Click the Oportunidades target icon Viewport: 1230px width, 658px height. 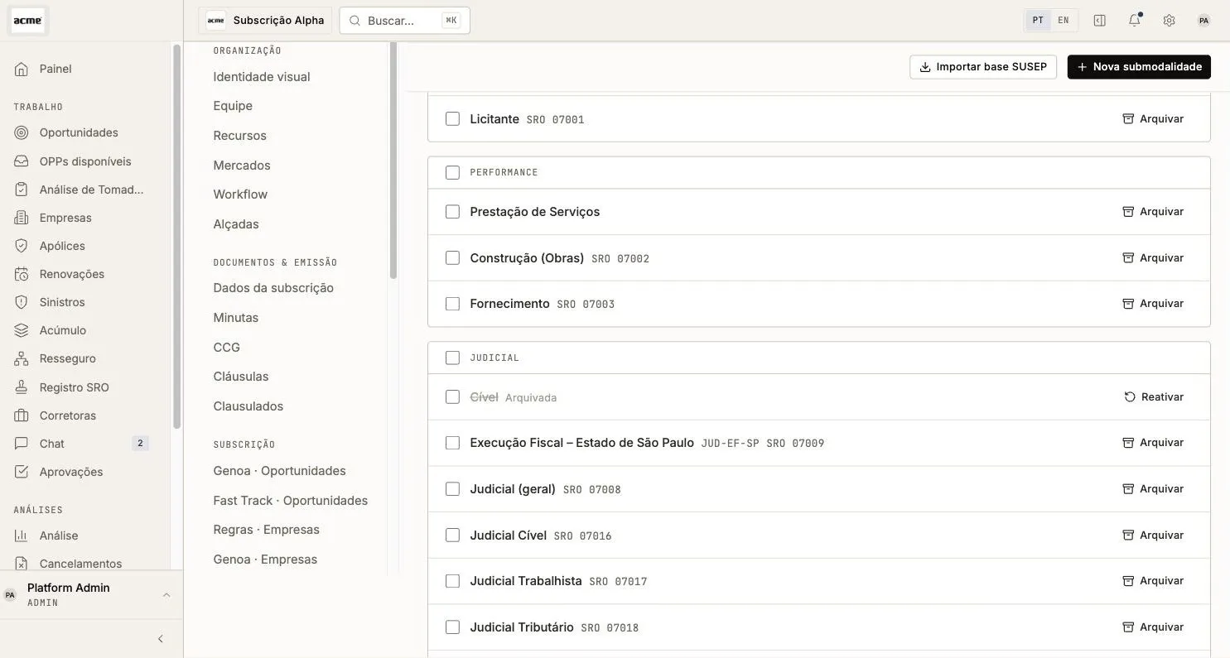click(x=22, y=132)
